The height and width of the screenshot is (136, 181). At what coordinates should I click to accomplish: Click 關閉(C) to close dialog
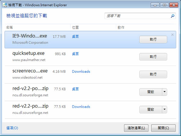[x=163, y=128]
